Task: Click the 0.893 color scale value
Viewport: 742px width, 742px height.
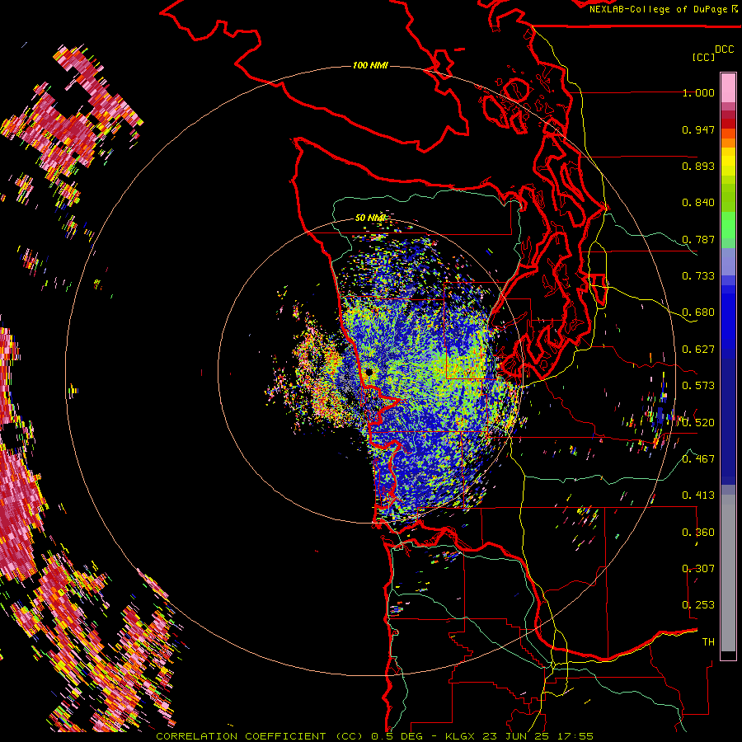Action: coord(698,166)
